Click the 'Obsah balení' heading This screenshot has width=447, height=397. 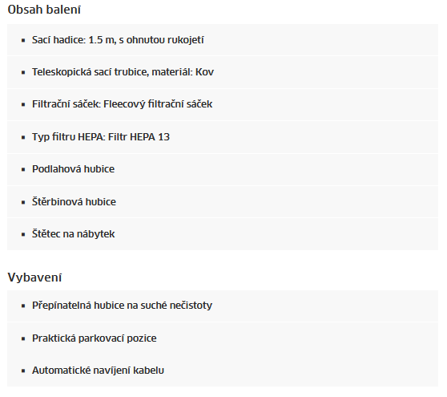pyautogui.click(x=44, y=10)
